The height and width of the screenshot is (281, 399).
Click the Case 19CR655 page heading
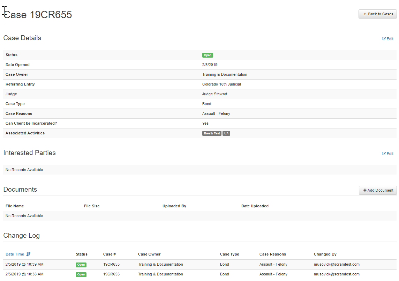tap(38, 15)
